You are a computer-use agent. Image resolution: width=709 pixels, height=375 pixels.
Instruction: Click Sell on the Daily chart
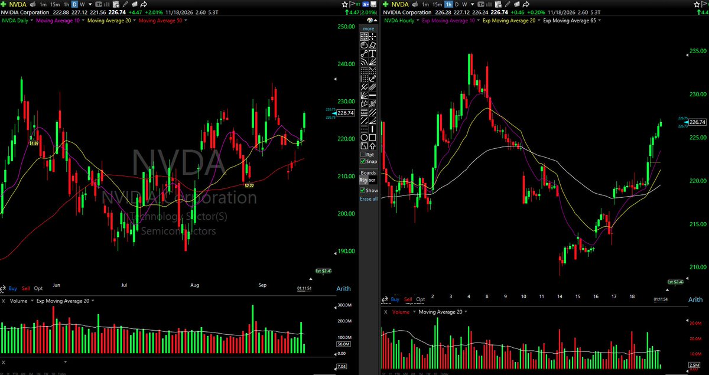point(26,289)
